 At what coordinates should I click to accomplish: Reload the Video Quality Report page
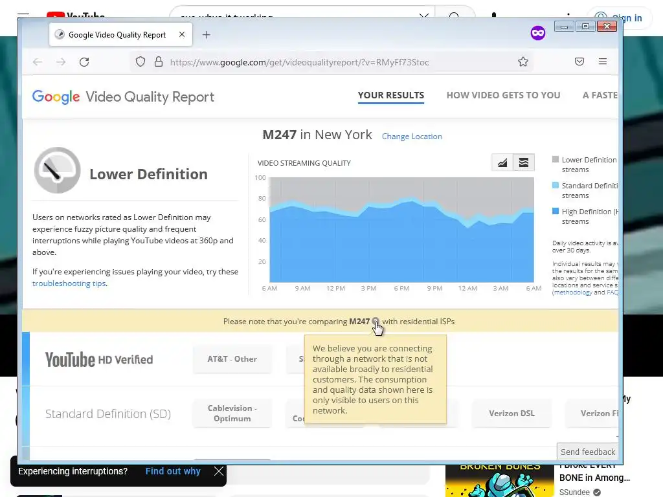[x=84, y=62]
